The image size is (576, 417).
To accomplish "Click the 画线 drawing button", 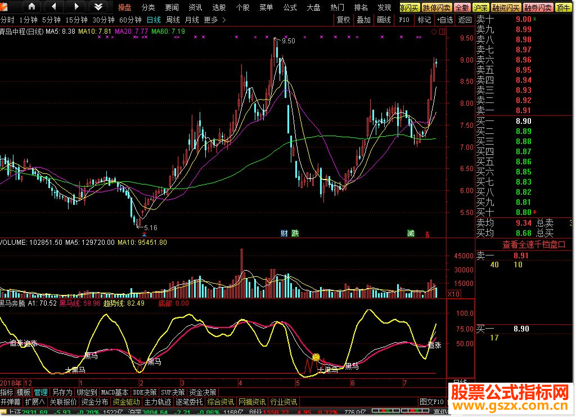I will [384, 20].
